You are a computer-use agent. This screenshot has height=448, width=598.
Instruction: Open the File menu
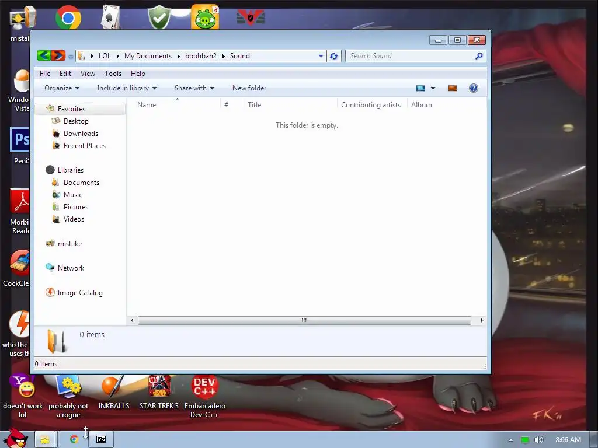[45, 73]
